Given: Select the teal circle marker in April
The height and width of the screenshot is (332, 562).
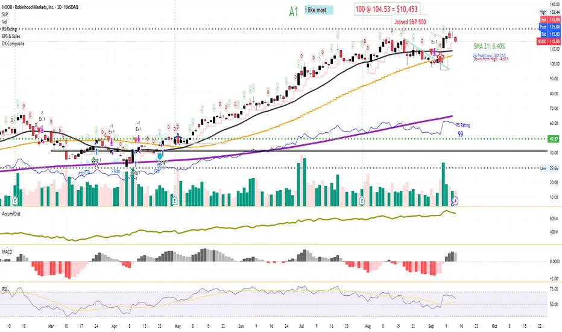Looking at the screenshot, I should tap(160, 156).
